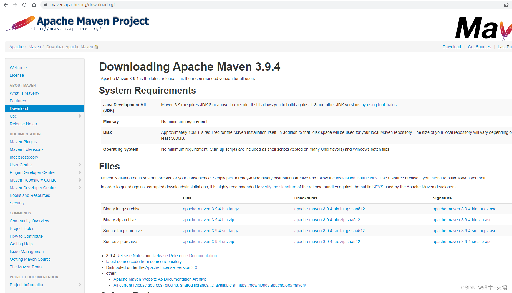Open Features in the sidebar
Screen dimensions: 512x293
tap(18, 101)
